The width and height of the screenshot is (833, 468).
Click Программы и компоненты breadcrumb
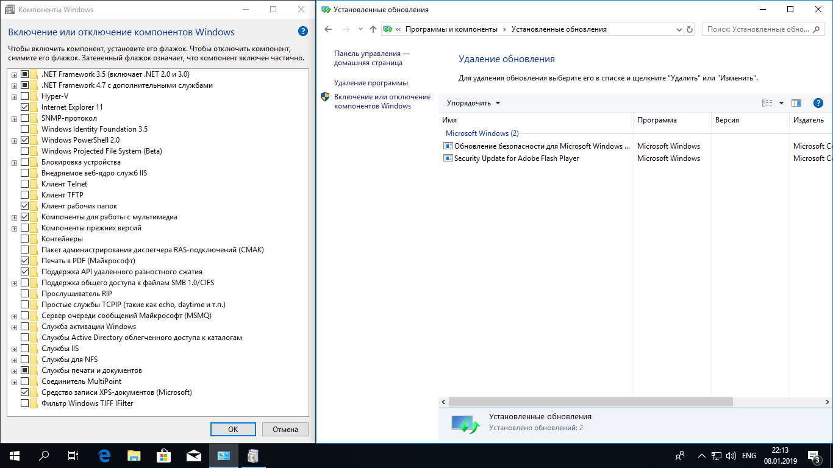click(451, 29)
